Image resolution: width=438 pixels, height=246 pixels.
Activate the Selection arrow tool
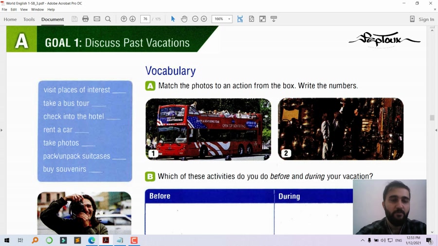[173, 19]
